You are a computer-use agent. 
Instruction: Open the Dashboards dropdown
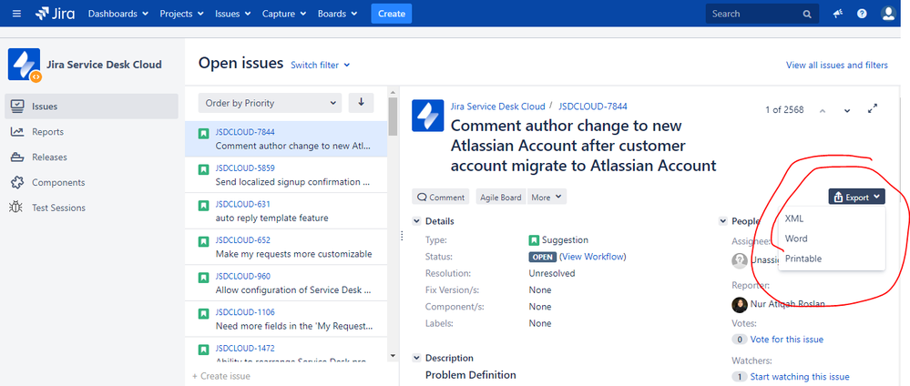[x=118, y=14]
